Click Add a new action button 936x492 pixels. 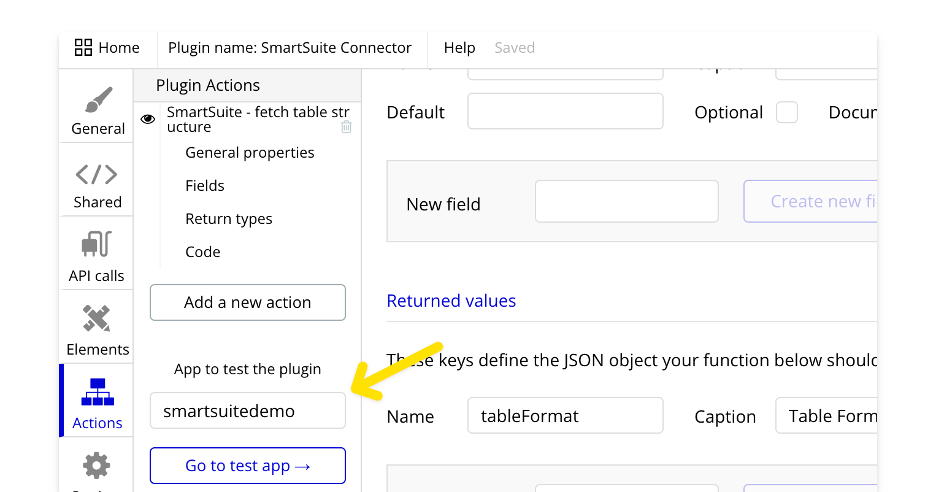248,302
